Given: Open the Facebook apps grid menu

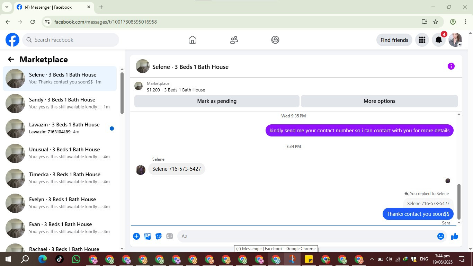Looking at the screenshot, I should [422, 40].
